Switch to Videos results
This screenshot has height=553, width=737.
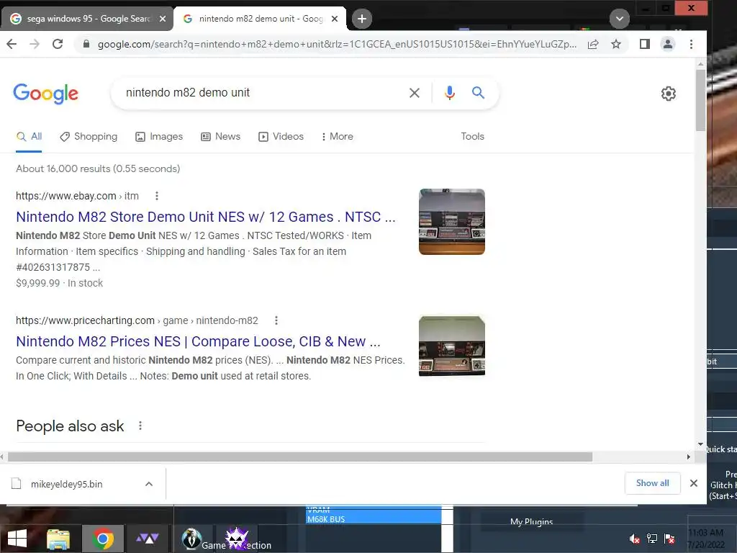[281, 136]
